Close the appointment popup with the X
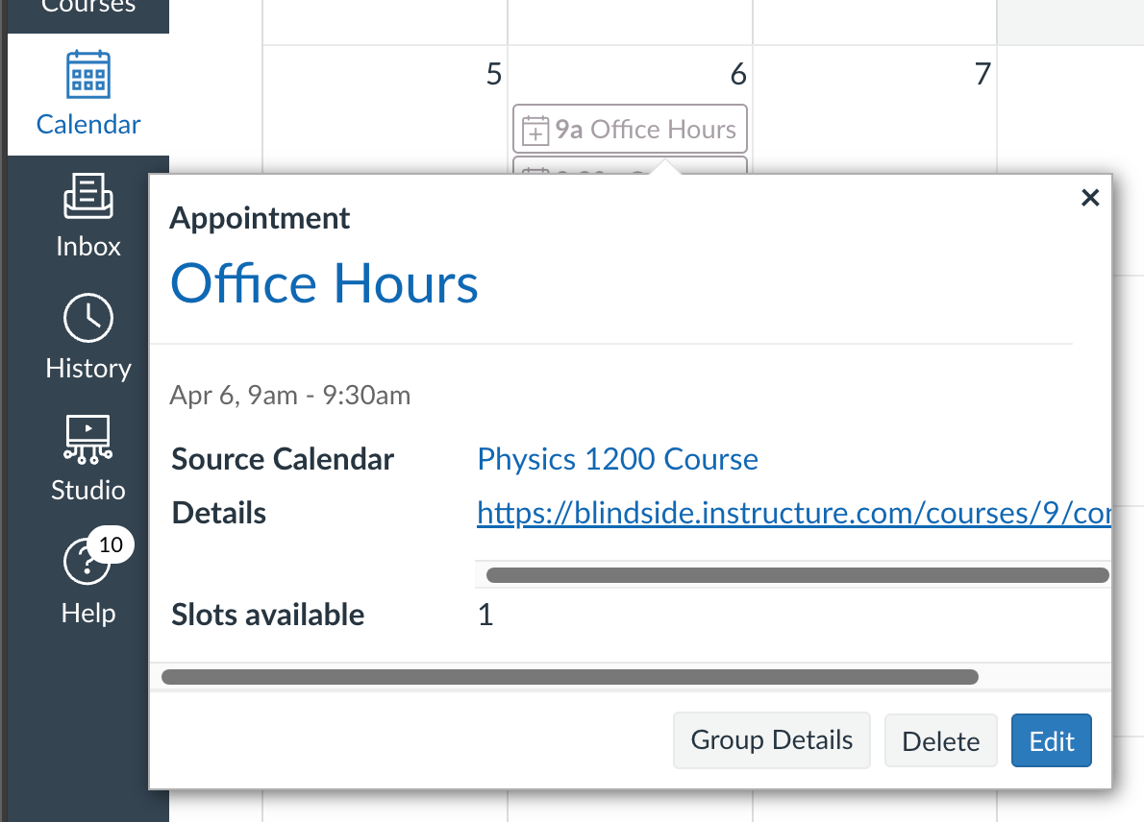The image size is (1144, 822). (x=1090, y=198)
